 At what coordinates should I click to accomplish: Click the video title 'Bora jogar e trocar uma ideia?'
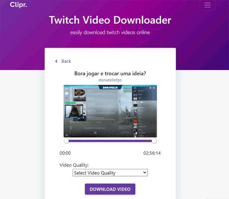coord(110,73)
